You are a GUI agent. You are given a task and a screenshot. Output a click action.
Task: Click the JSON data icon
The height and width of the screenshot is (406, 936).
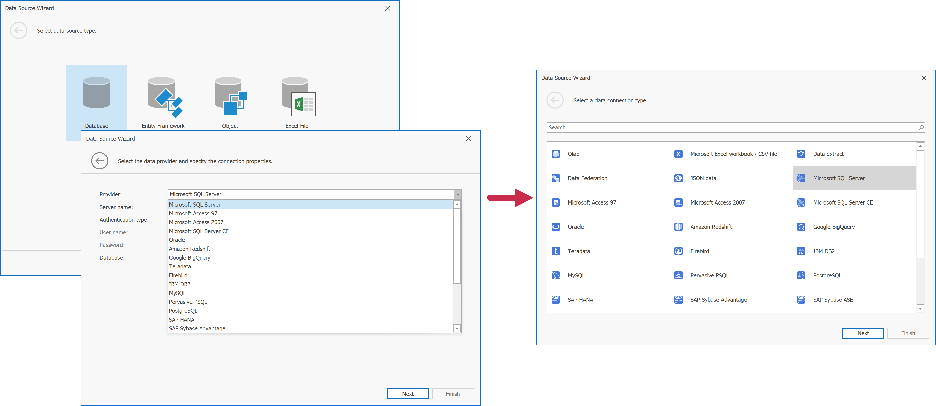678,178
